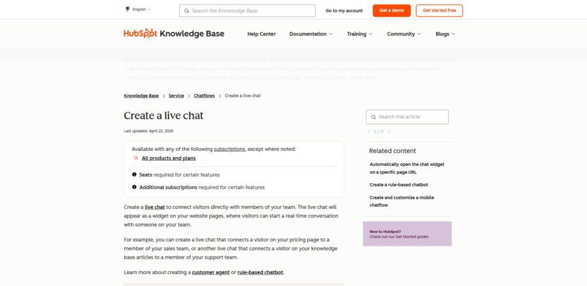
Task: Click the 'New to HubSpot?' banner
Action: [408, 234]
